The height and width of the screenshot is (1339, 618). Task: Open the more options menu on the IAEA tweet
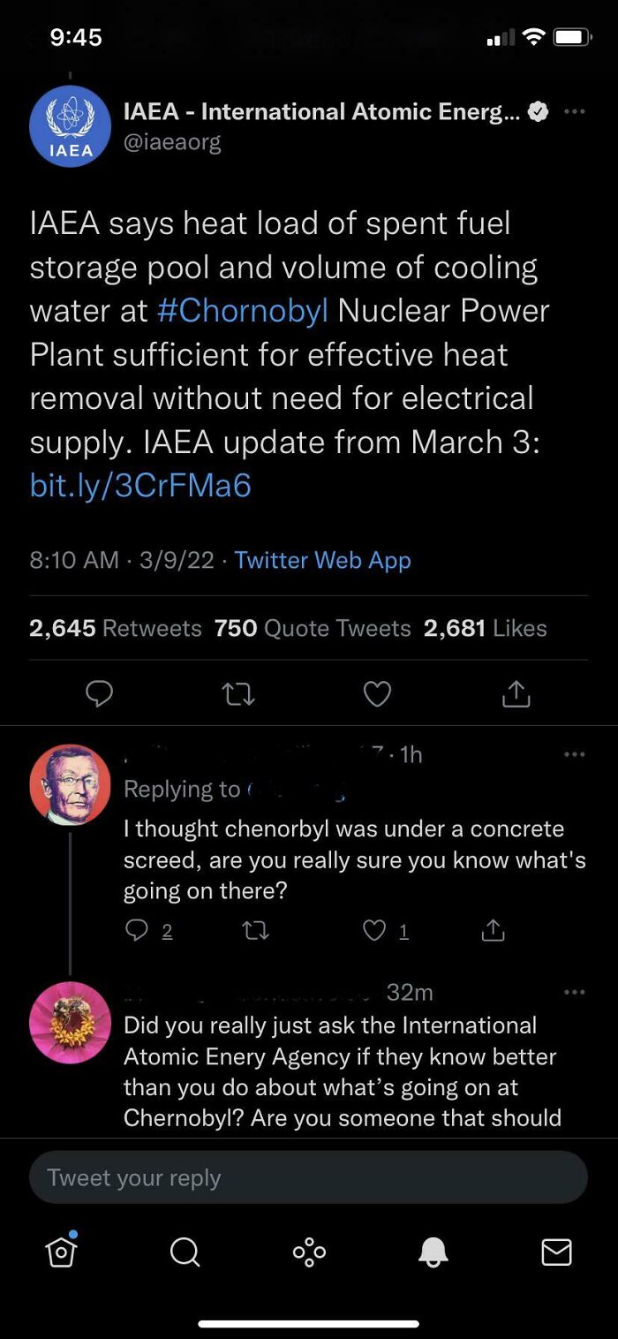[575, 111]
